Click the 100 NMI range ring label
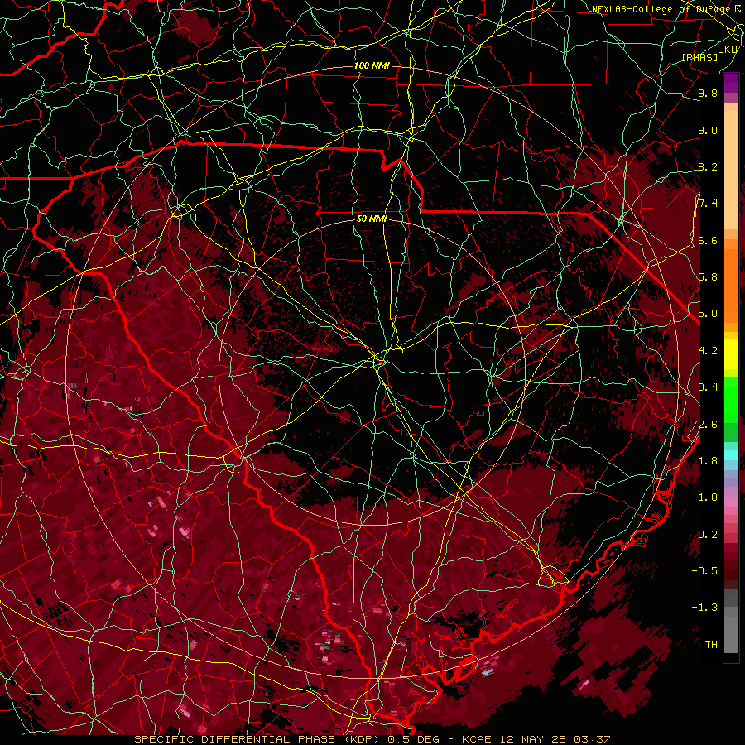 click(372, 65)
